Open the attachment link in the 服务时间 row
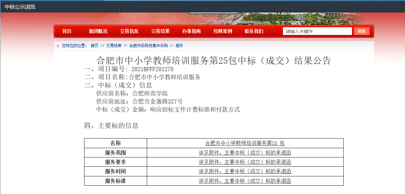405x194 pixels. 245,172
